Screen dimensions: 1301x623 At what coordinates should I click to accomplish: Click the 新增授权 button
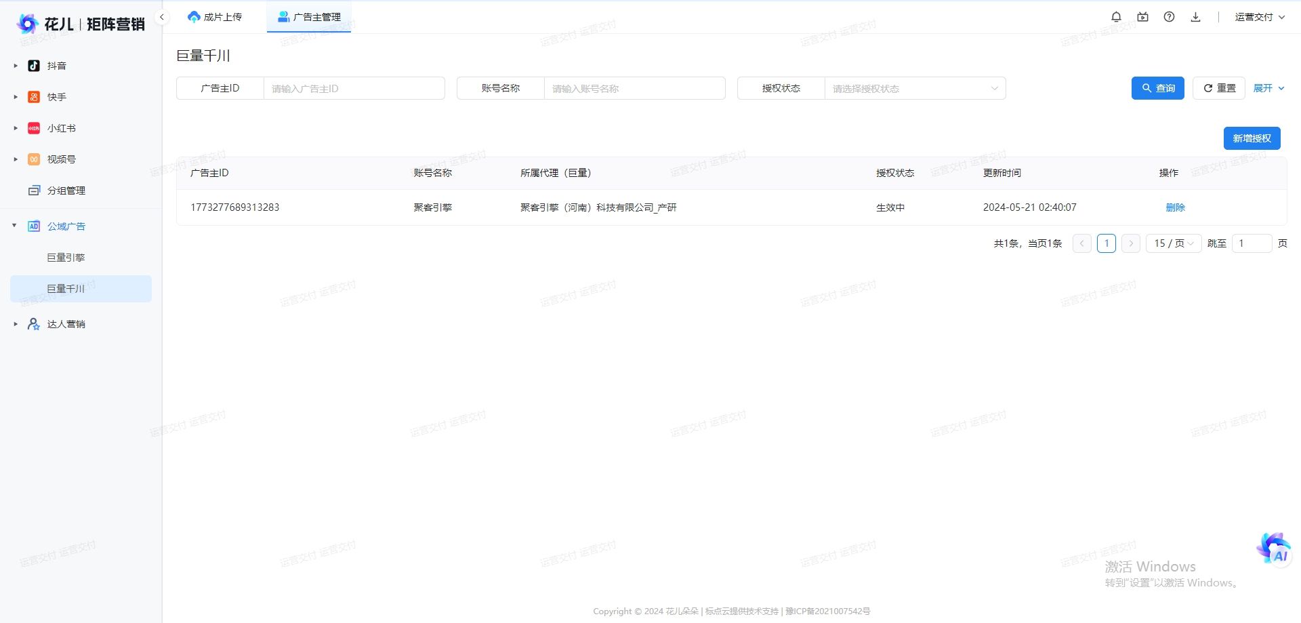1252,138
